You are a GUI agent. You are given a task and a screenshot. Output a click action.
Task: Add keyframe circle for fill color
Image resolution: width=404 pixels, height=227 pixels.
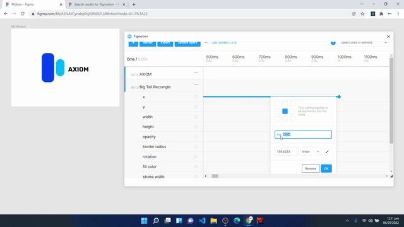click(196, 166)
